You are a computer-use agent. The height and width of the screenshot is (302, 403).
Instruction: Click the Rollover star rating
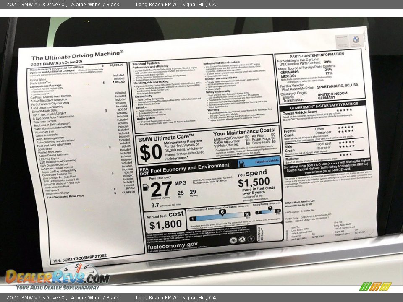pos(345,155)
